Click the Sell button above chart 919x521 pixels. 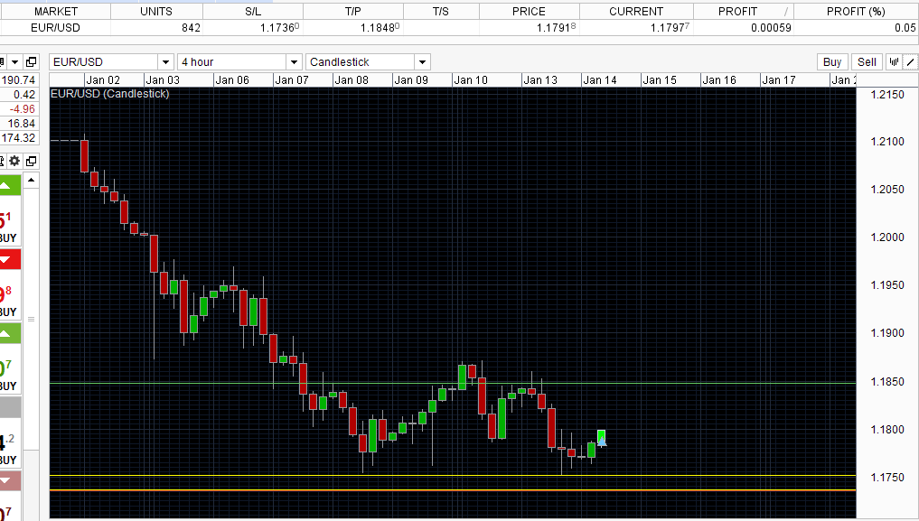pos(867,62)
